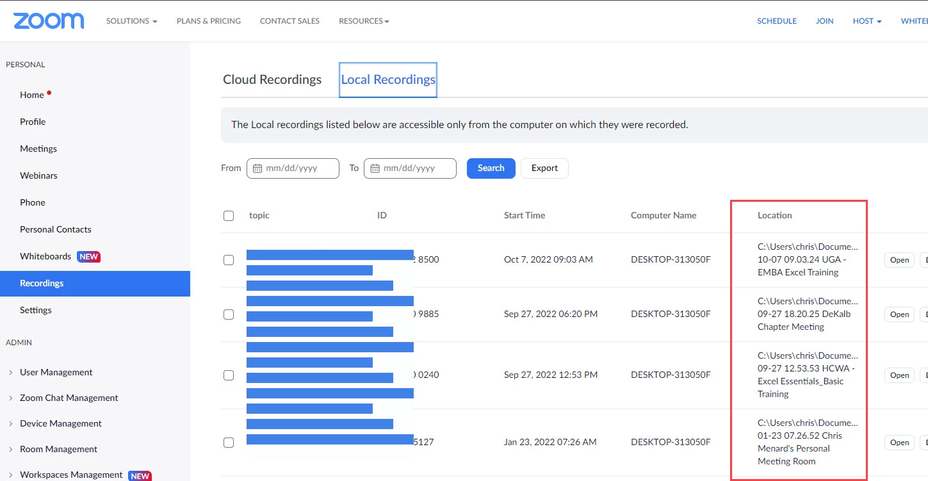Viewport: 928px width, 481px height.
Task: Check the box for Sep 27 12:53 PM recording
Action: [229, 375]
